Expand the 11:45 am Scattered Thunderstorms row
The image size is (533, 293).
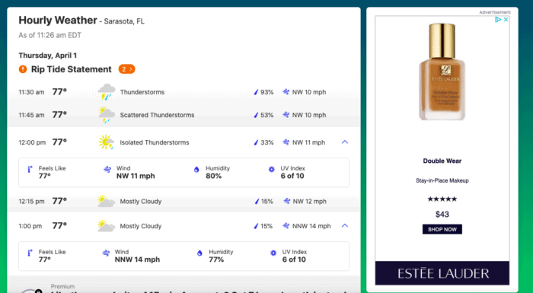point(184,115)
